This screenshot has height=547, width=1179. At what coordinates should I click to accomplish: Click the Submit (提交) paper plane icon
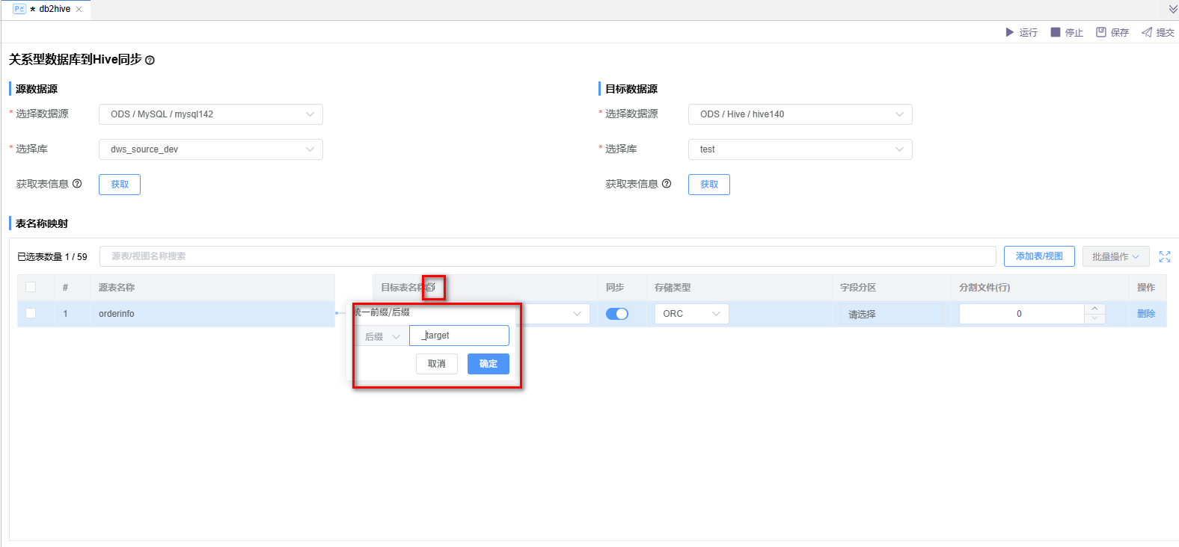point(1147,32)
